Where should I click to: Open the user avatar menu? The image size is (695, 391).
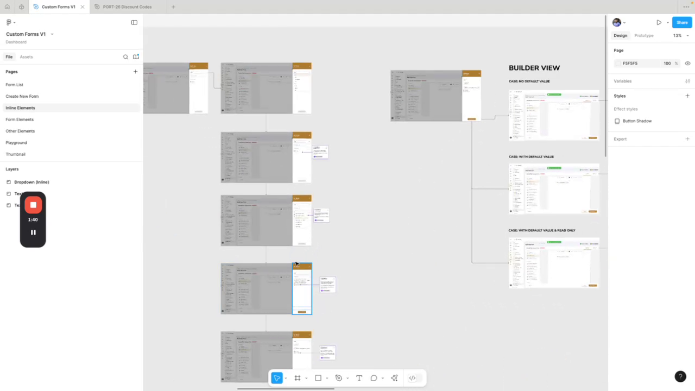coord(617,22)
